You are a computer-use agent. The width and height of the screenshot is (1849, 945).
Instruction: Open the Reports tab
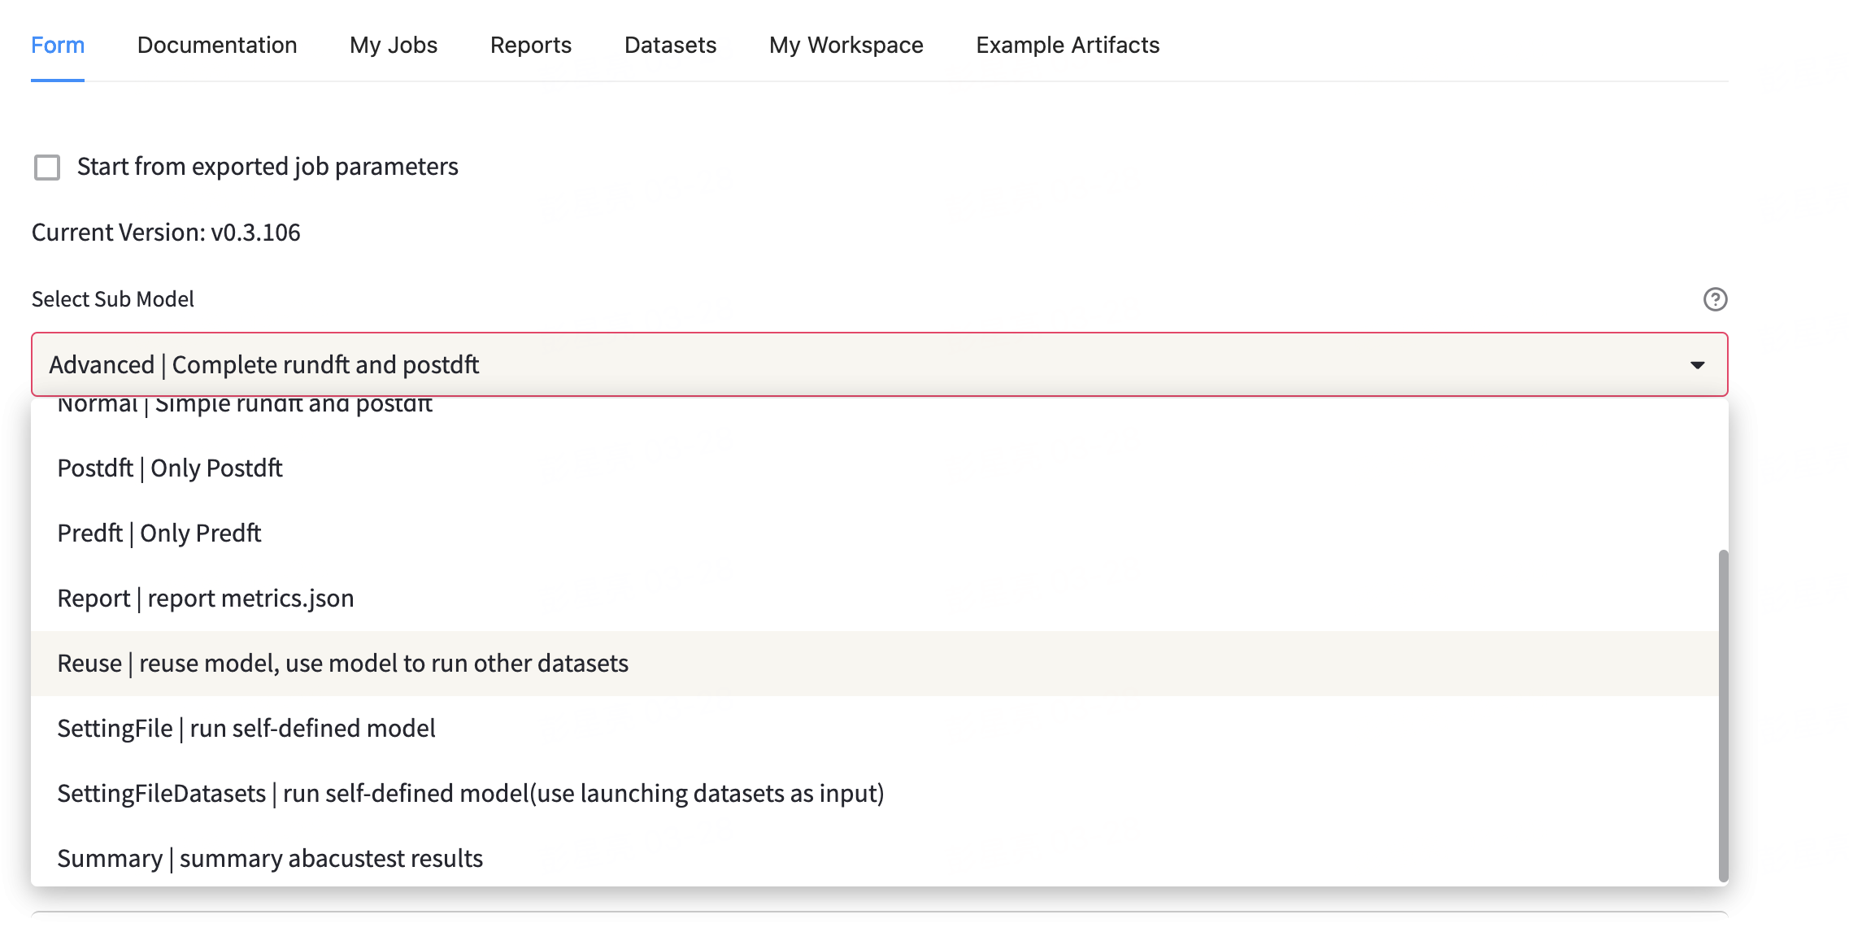(530, 45)
